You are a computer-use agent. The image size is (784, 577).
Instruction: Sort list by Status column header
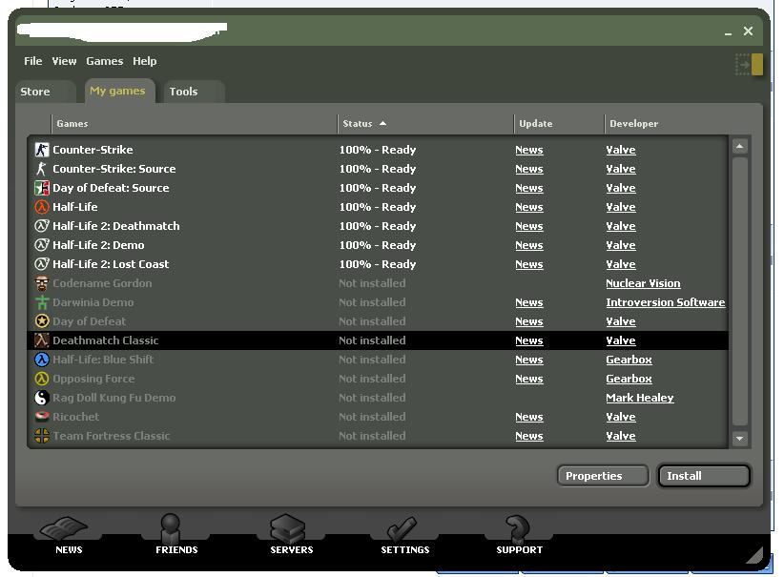pos(425,123)
